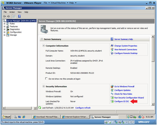157x125 pixels.
Task: Click the Configure Remote Desktop icon
Action: click(112, 53)
